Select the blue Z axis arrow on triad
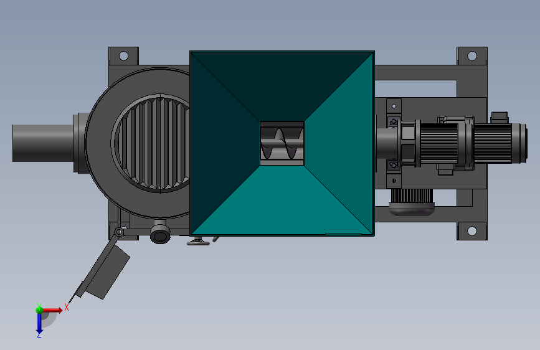 [39, 324]
